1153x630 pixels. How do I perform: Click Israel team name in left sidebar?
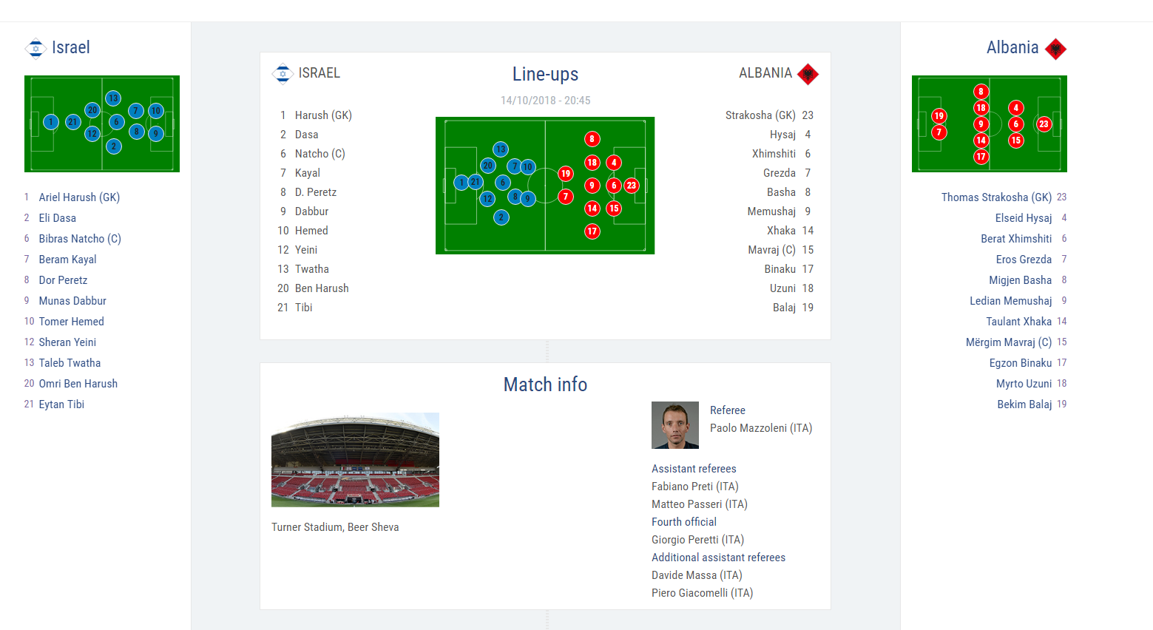[x=71, y=47]
